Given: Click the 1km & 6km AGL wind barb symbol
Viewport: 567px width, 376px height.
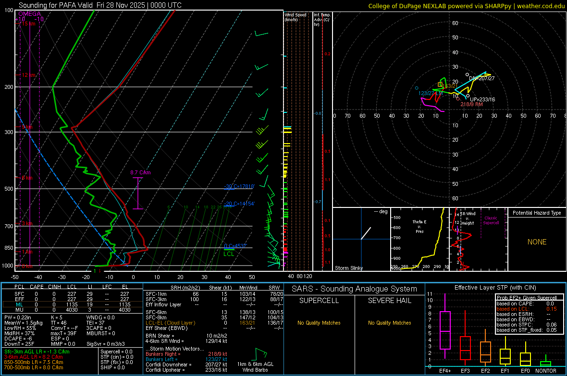Looking at the screenshot, I should [x=261, y=354].
